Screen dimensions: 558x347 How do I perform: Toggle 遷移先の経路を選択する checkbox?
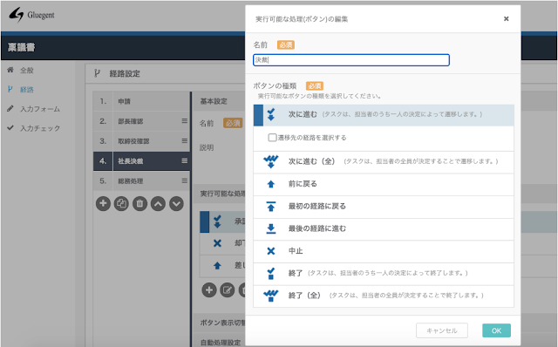pyautogui.click(x=272, y=138)
